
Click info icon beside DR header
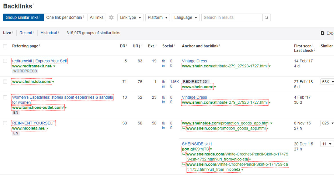coord(127,45)
